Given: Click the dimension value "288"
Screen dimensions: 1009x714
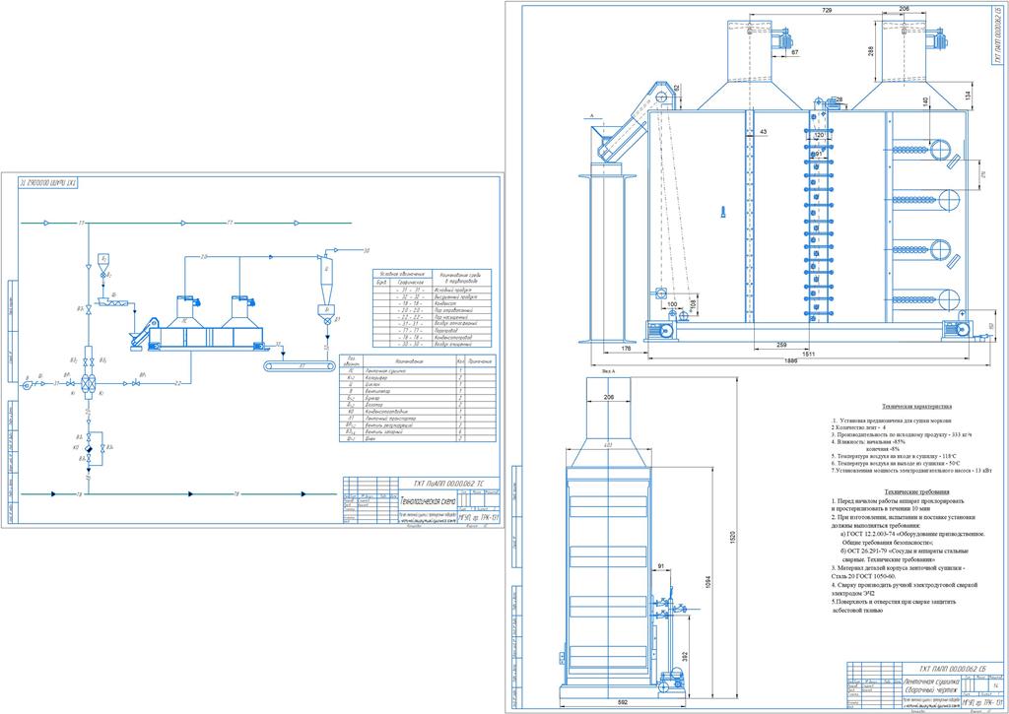Looking at the screenshot, I should (x=872, y=51).
